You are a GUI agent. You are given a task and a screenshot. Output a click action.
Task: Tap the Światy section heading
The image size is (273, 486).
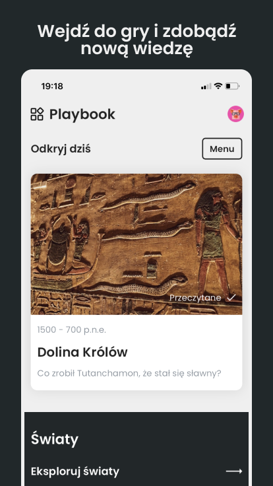[55, 439]
